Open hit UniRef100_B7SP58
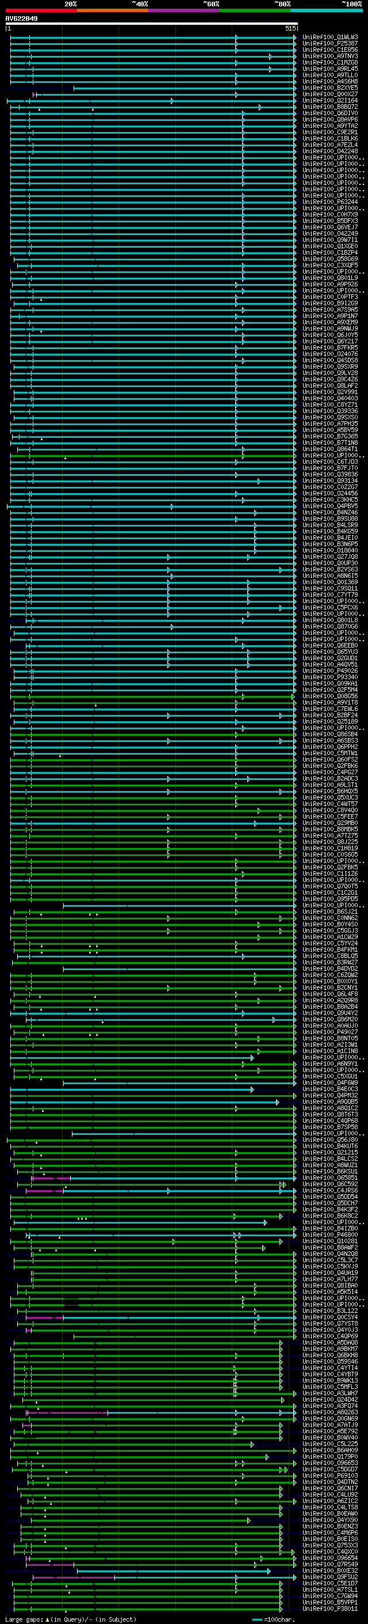The width and height of the screenshot is (368, 1624). [x=330, y=1127]
